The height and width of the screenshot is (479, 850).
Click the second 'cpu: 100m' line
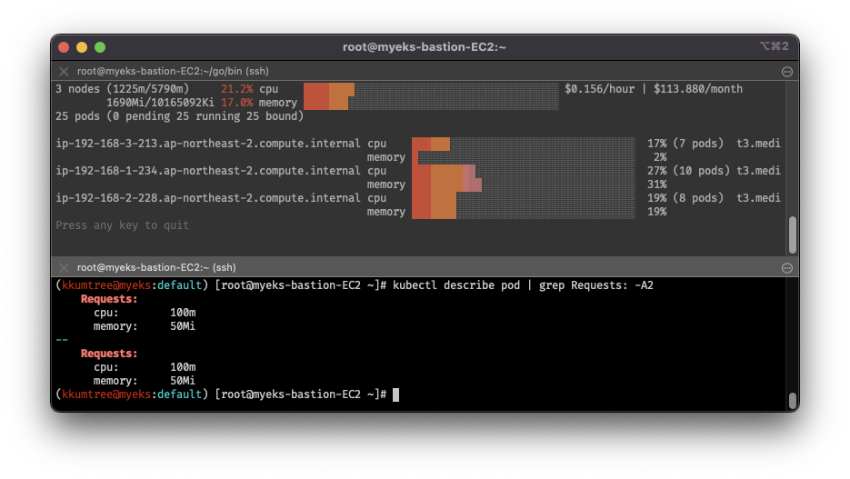[145, 367]
